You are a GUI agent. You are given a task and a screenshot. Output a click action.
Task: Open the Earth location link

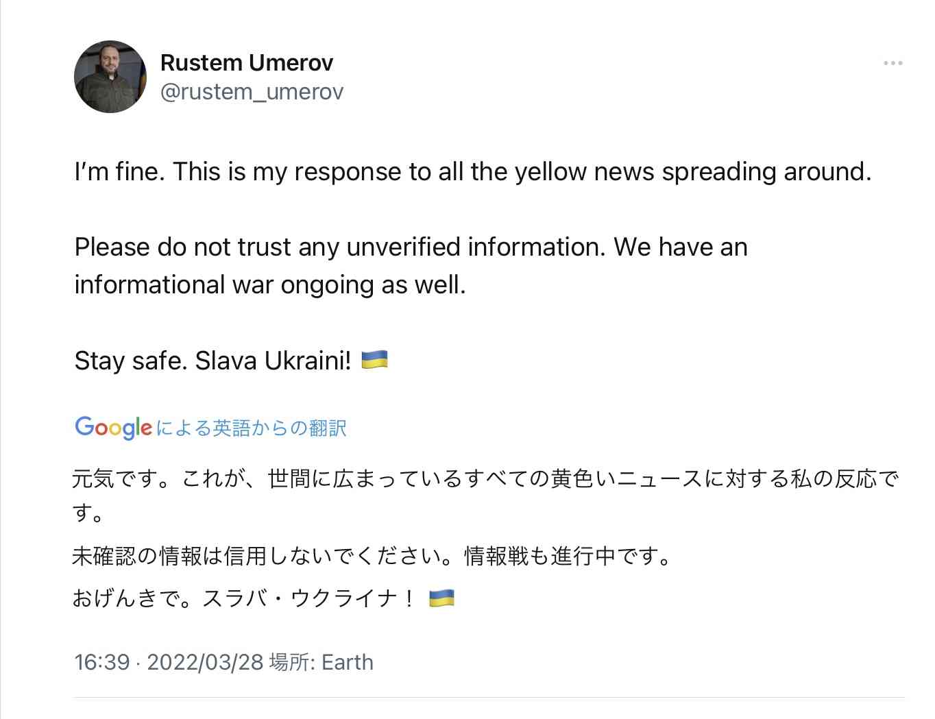[348, 662]
